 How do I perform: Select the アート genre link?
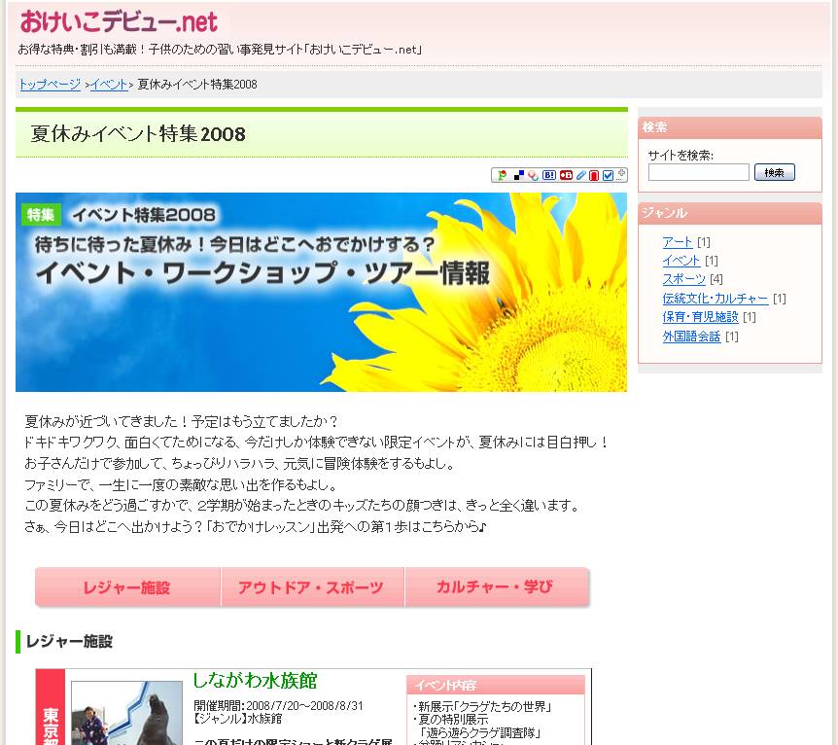[x=677, y=242]
